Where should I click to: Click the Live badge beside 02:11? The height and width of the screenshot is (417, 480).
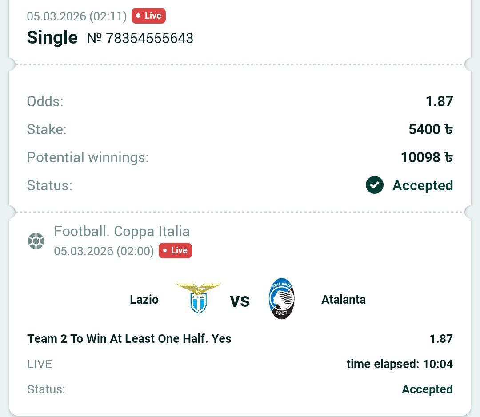click(x=148, y=16)
